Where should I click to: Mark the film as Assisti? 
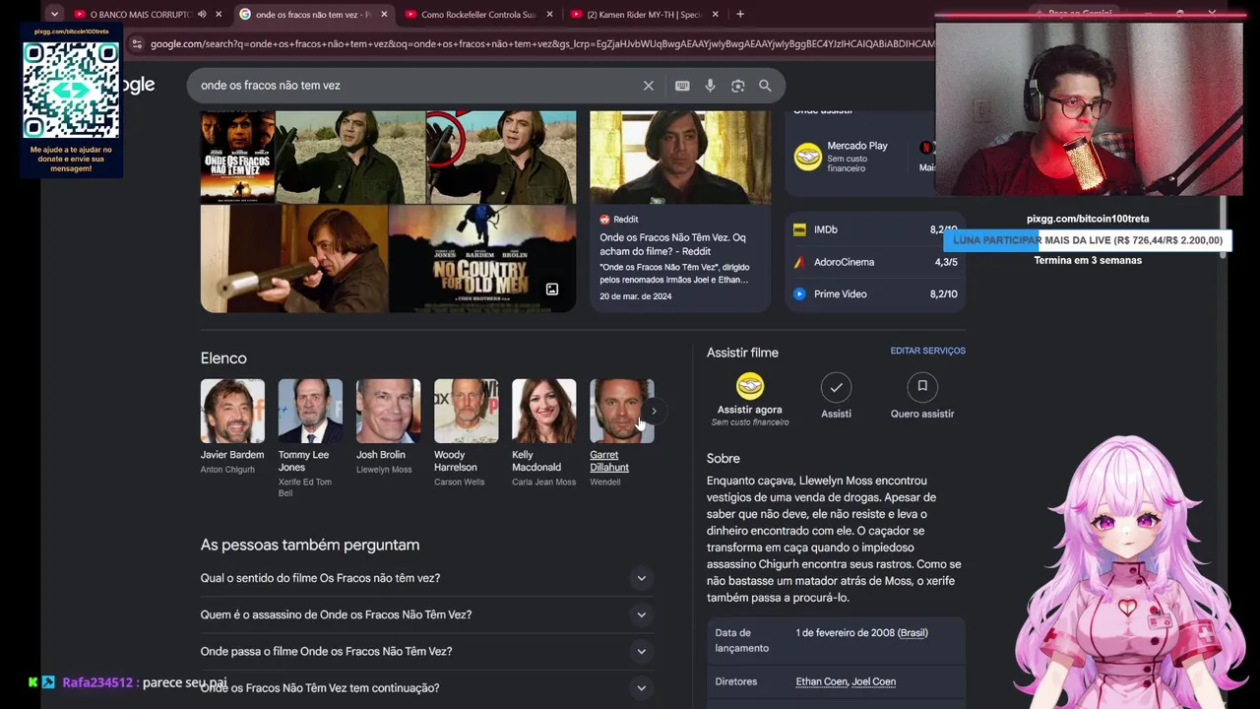coord(836,387)
